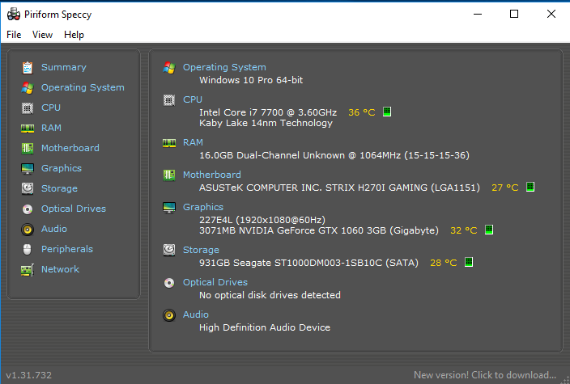The width and height of the screenshot is (570, 384).
Task: Click the Graphics monitor icon in sidebar
Action: 28,169
